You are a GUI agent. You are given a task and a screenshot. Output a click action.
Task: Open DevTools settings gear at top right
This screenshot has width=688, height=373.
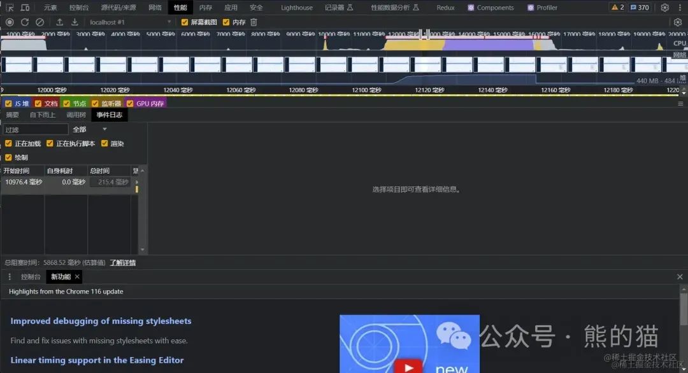[x=664, y=8]
